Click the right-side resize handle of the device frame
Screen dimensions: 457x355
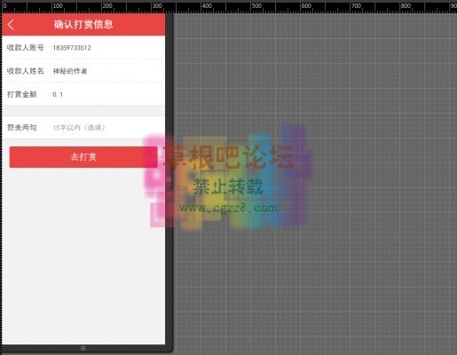click(x=169, y=179)
